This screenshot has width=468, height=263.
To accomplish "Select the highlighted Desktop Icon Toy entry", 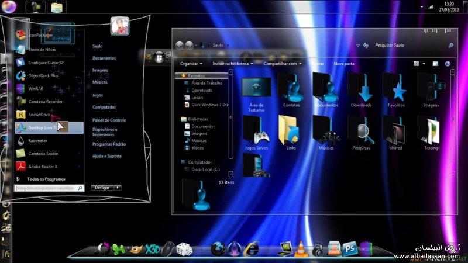I will [49, 127].
